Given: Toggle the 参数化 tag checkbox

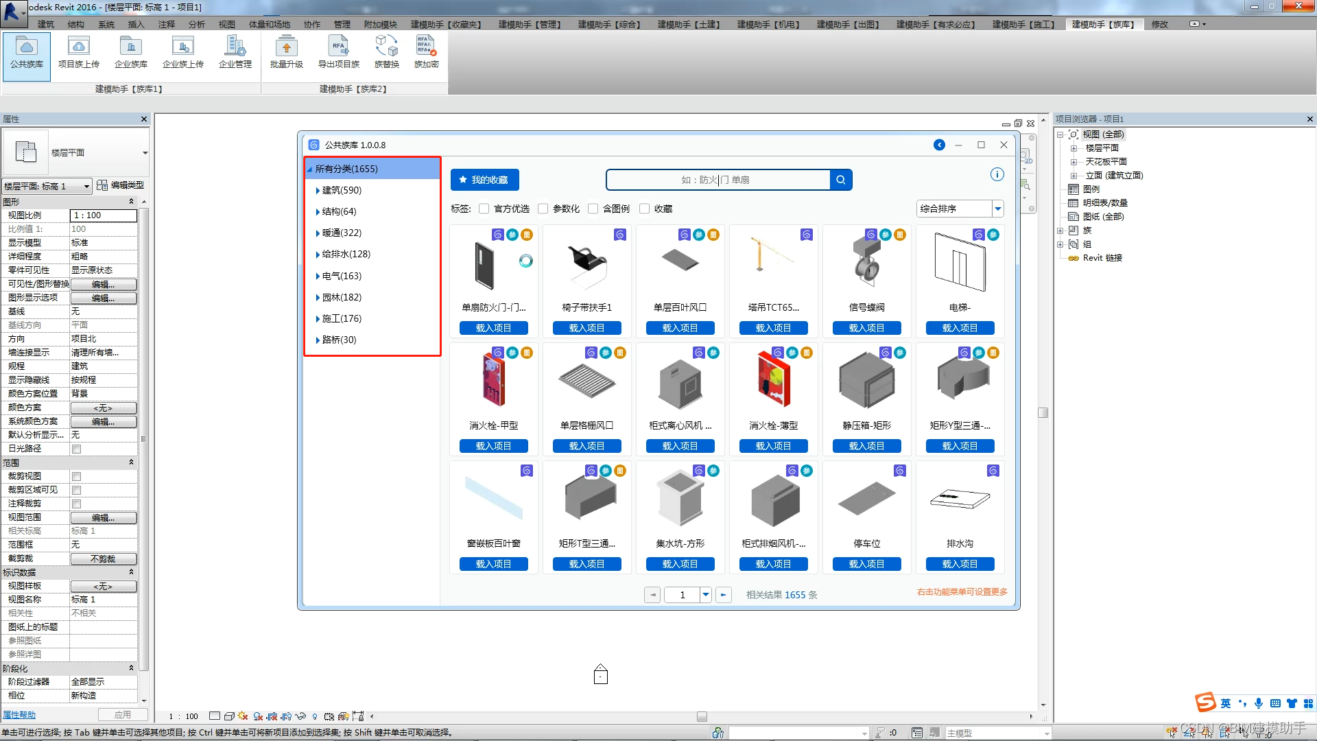Looking at the screenshot, I should tap(543, 209).
